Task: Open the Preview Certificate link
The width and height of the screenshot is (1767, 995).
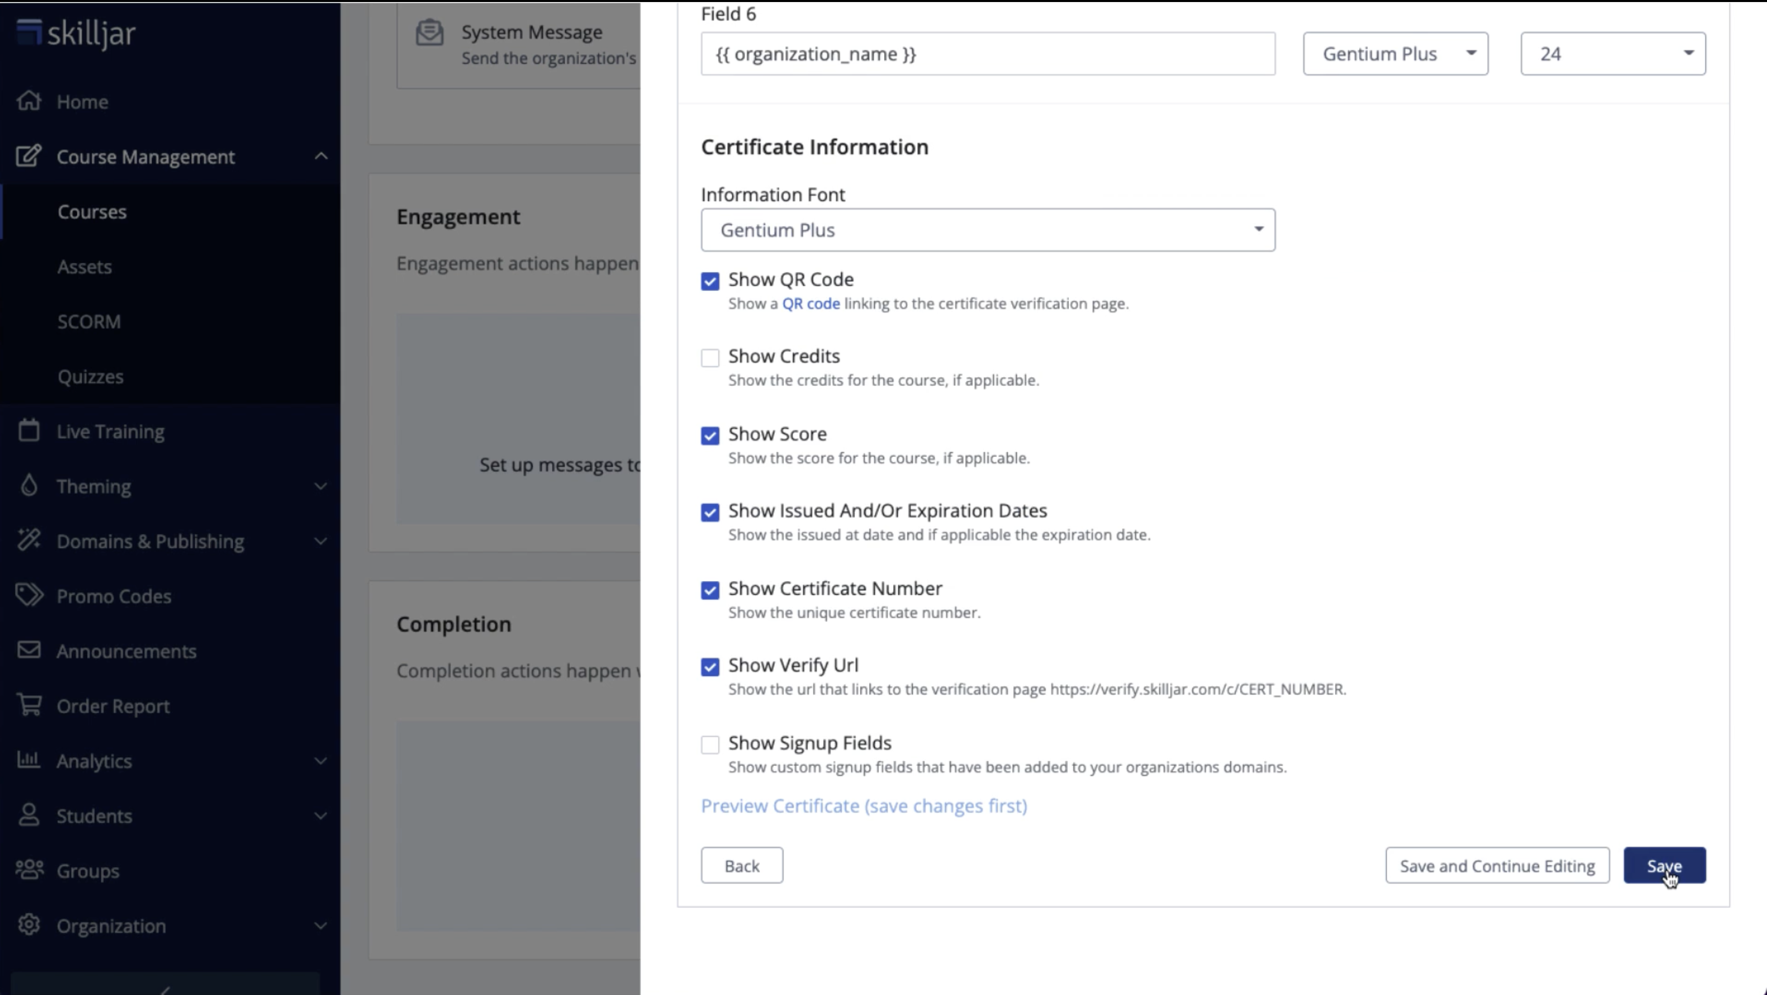Action: pyautogui.click(x=864, y=806)
